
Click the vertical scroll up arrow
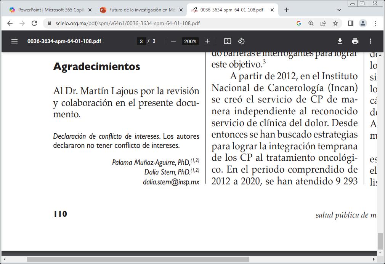pos(380,55)
